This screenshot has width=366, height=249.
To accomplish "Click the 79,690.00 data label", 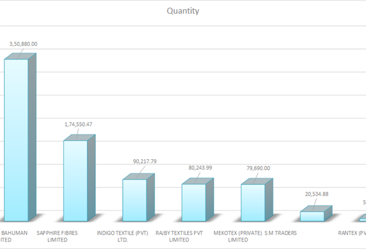I will tap(258, 168).
